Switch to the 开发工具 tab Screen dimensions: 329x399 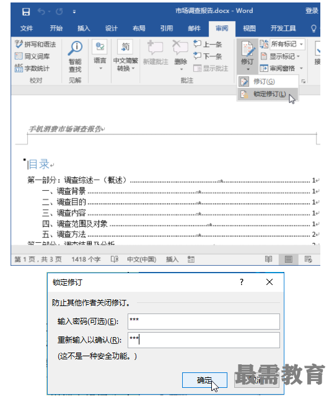(x=283, y=28)
